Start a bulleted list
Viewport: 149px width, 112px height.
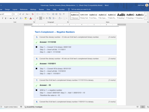[38, 14]
